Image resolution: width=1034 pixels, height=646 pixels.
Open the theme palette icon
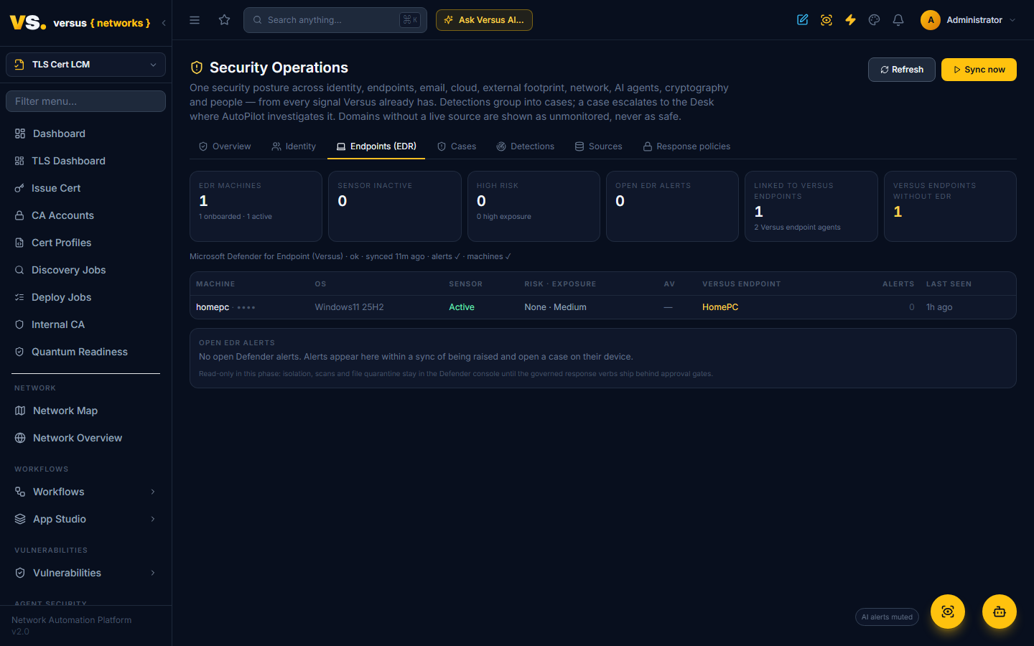pos(874,20)
